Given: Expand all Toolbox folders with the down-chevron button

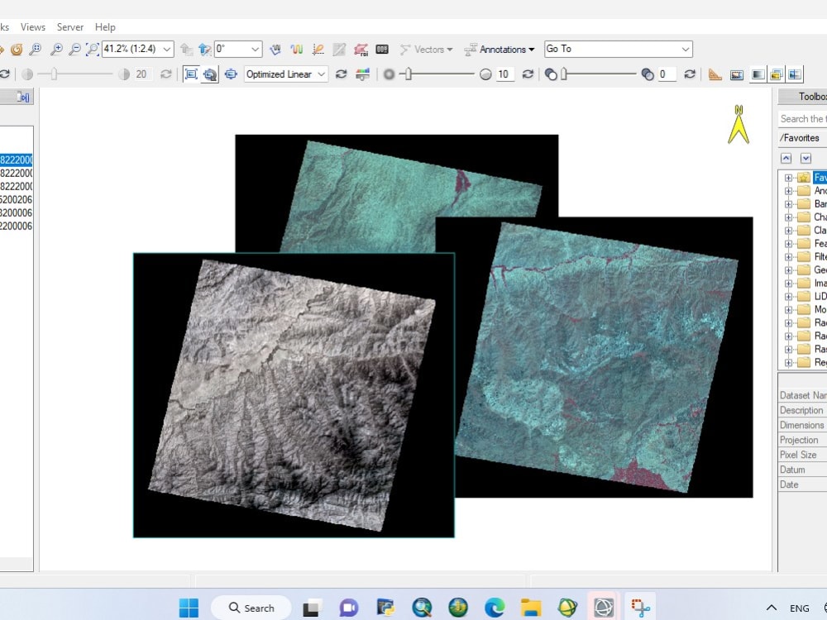Looking at the screenshot, I should click(805, 158).
